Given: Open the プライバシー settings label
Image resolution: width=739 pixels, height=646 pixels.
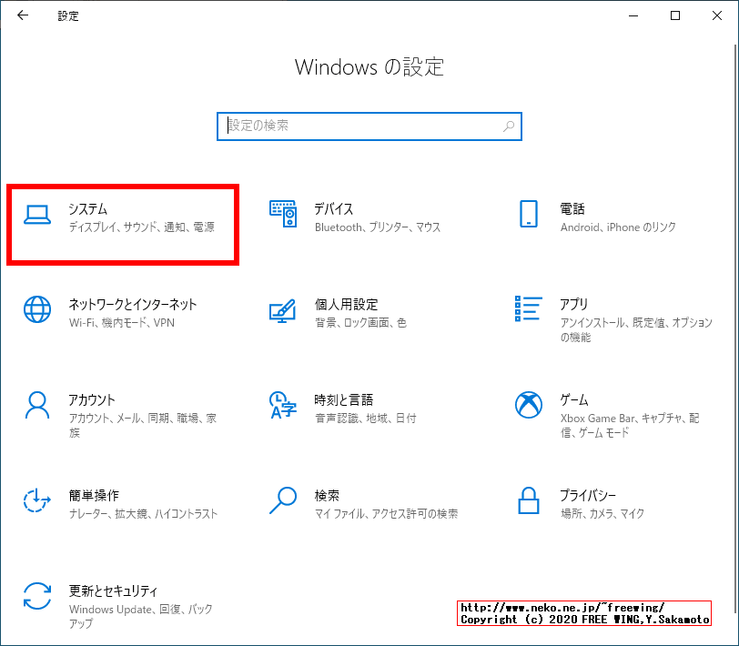Looking at the screenshot, I should 588,496.
